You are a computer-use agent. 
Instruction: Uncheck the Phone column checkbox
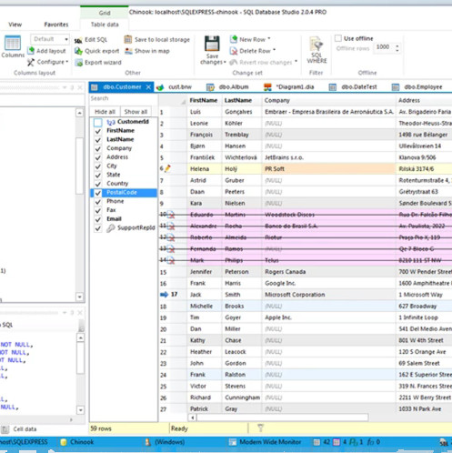pos(98,202)
